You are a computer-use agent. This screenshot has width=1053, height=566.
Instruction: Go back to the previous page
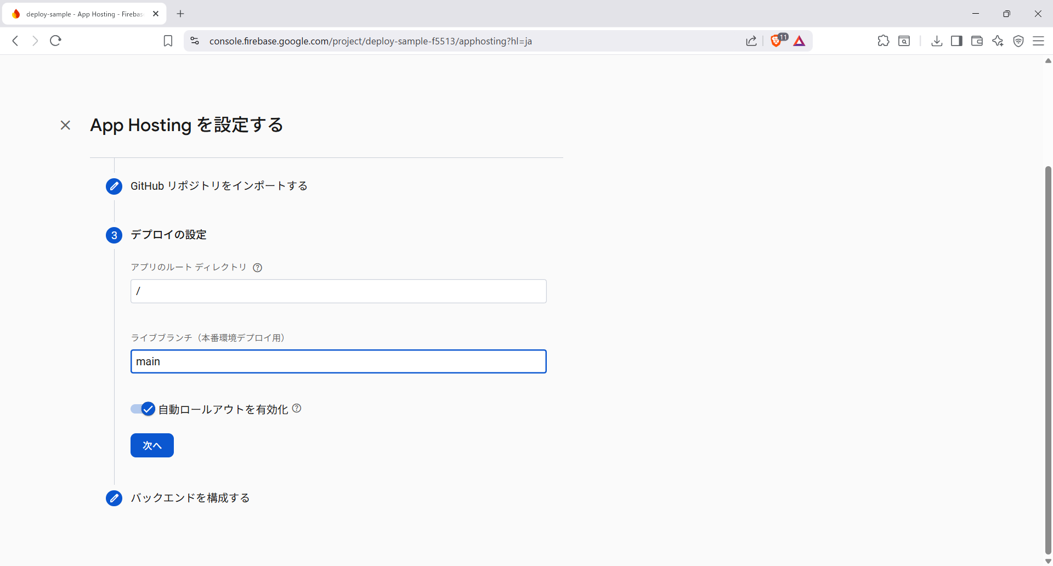pos(15,41)
